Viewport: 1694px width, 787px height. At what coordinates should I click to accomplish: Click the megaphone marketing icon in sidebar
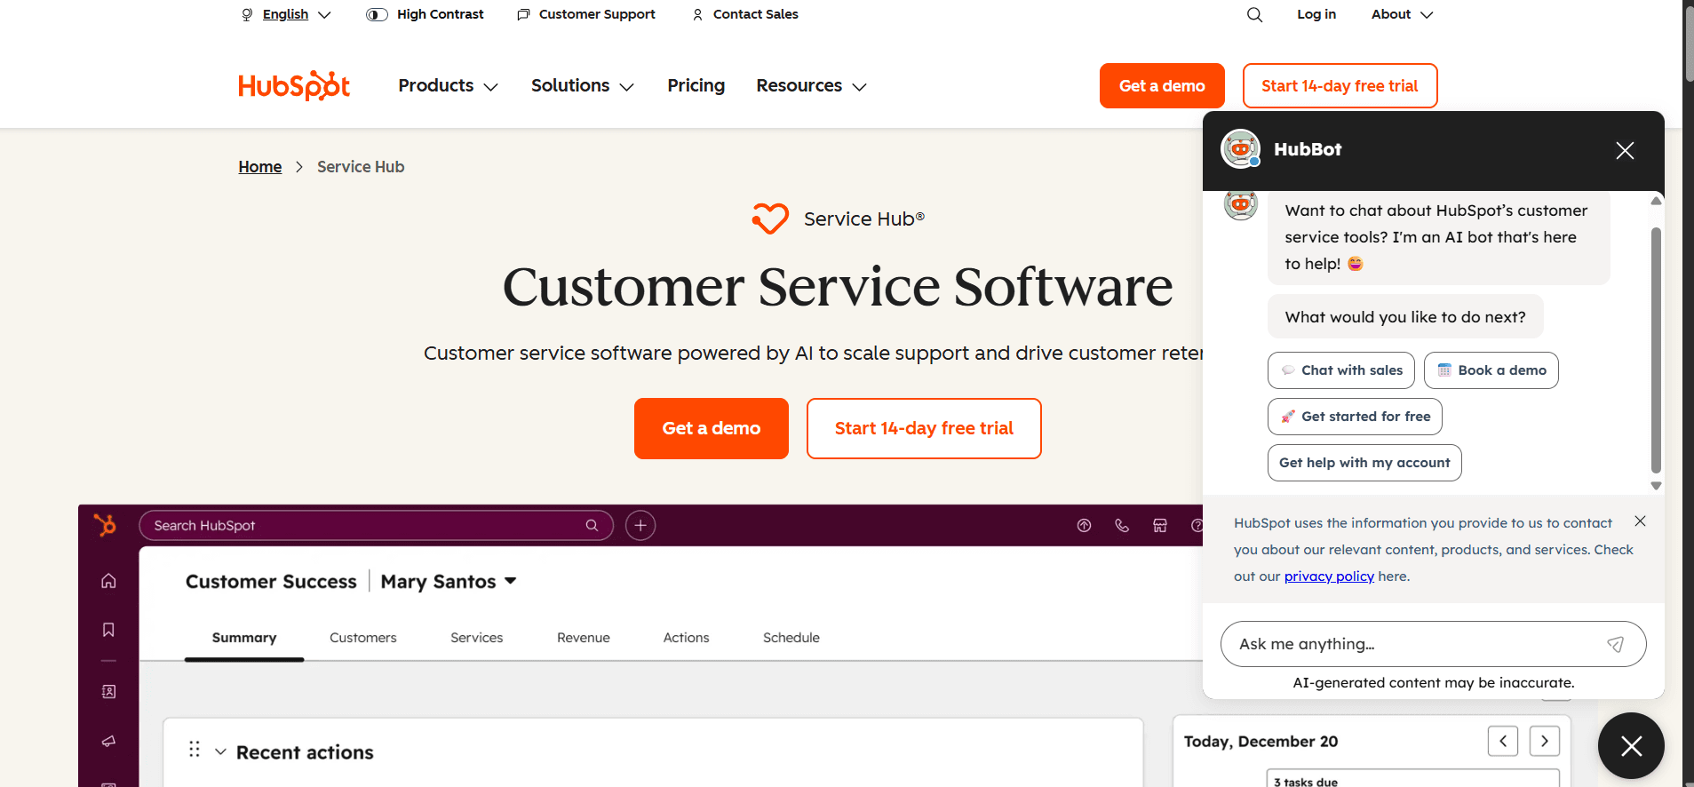pos(108,741)
